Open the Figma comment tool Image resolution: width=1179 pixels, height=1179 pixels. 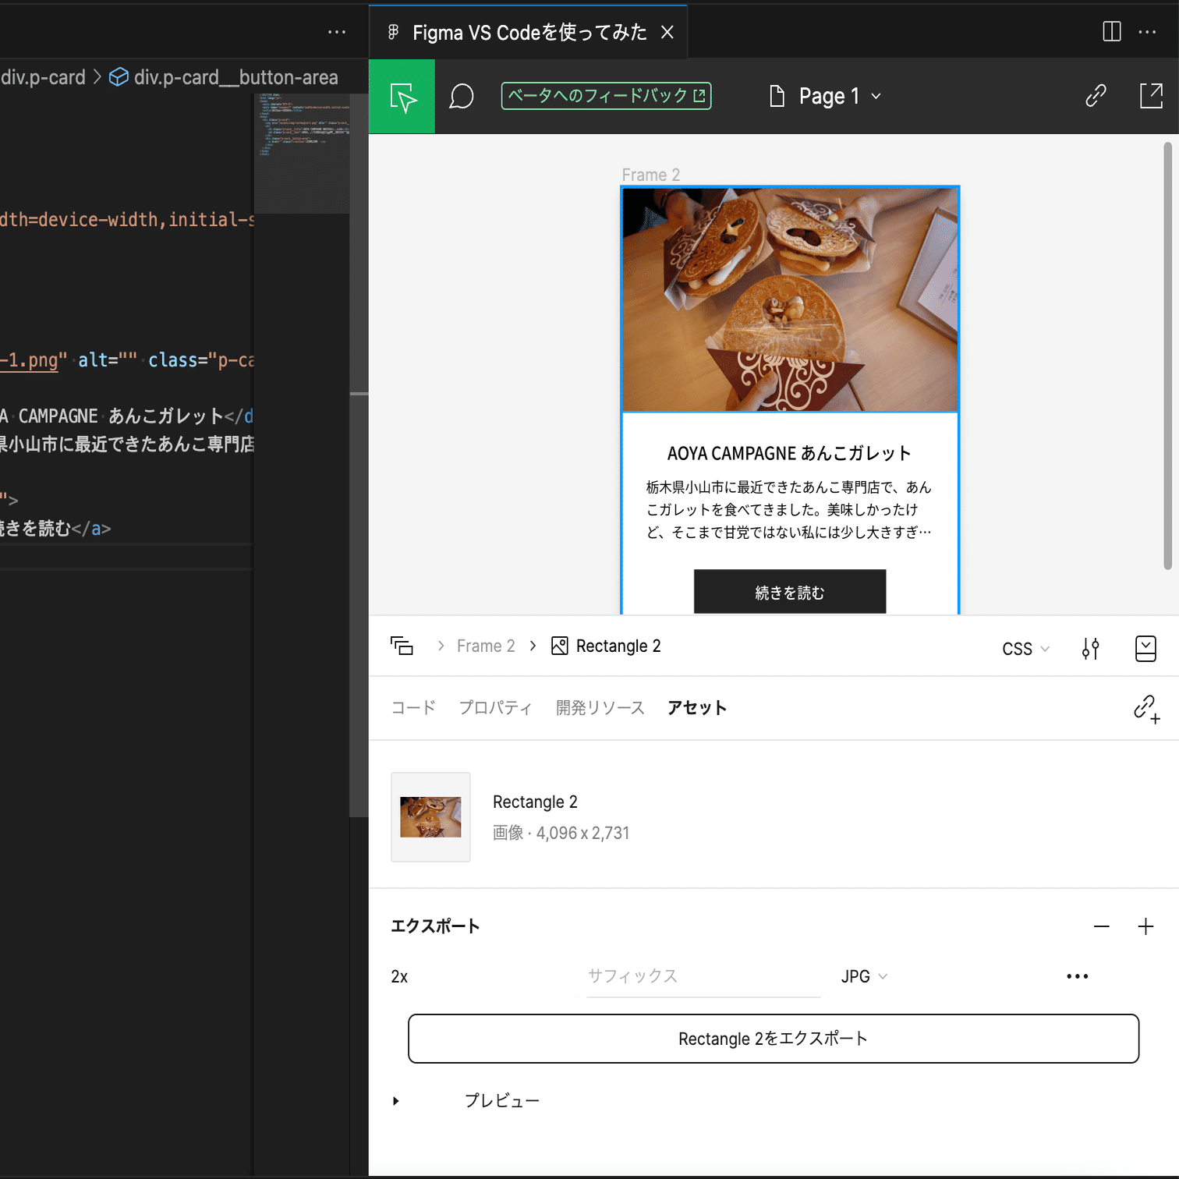coord(462,97)
